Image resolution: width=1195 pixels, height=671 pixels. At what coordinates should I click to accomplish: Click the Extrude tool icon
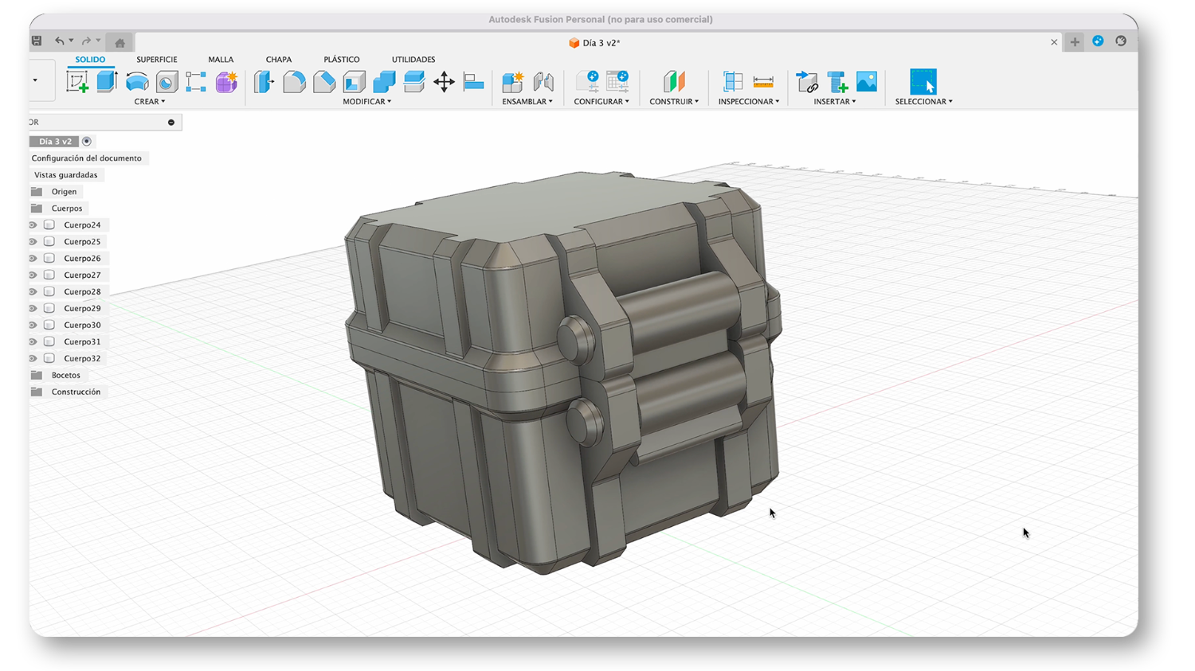click(x=107, y=82)
